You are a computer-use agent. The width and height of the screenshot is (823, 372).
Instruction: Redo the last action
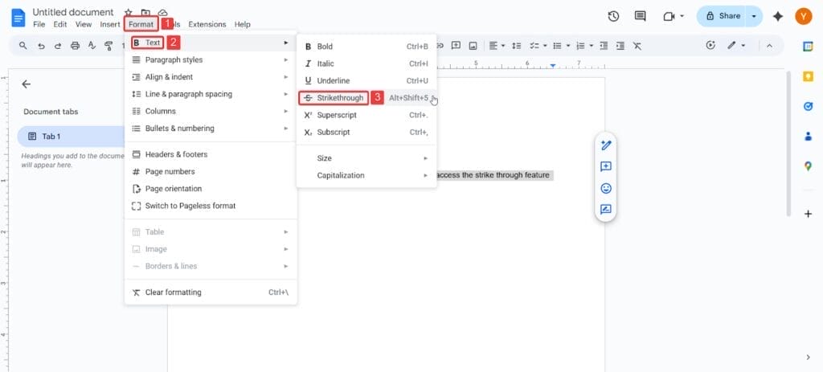58,46
